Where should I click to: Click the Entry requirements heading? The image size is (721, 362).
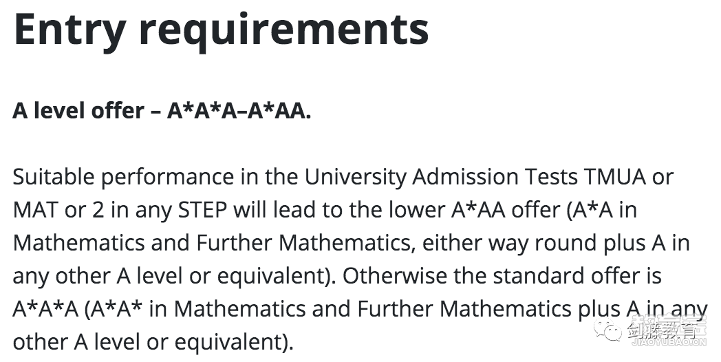coord(221,30)
